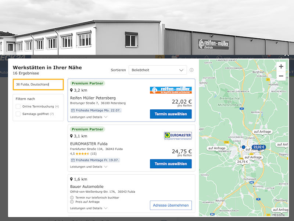Viewport: 294px width, 221px height.
Task: Click Adresse übernehmen for Bauer Automobile
Action: tap(171, 205)
